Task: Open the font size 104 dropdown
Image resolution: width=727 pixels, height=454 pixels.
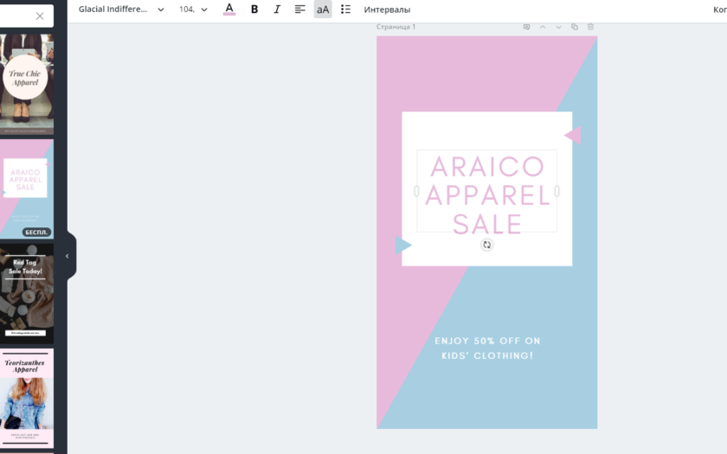Action: [193, 10]
